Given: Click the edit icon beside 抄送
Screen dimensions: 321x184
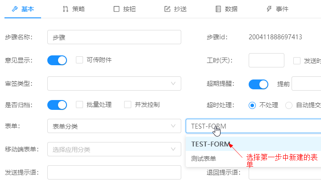Looking at the screenshot, I should pos(167,9).
